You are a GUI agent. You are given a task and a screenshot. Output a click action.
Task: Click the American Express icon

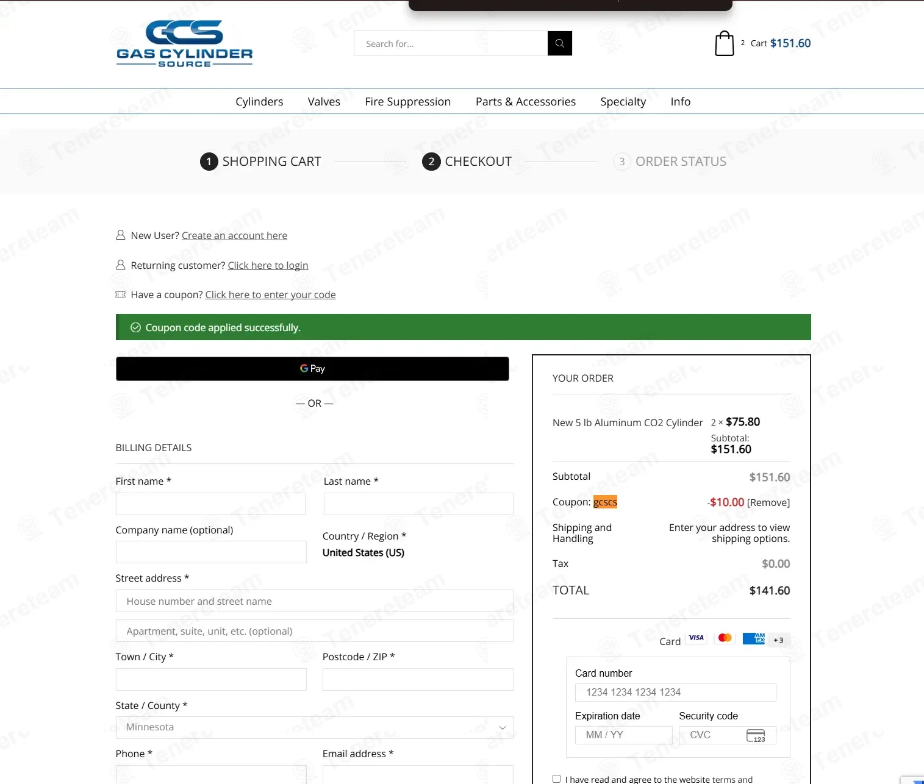point(753,638)
